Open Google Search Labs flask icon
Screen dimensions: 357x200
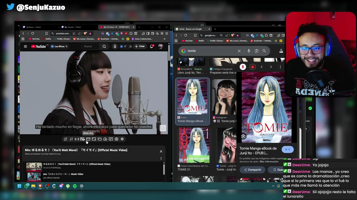pyautogui.click(x=281, y=51)
